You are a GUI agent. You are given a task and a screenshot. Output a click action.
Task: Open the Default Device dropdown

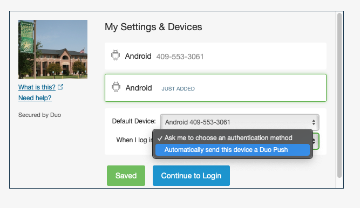click(240, 122)
